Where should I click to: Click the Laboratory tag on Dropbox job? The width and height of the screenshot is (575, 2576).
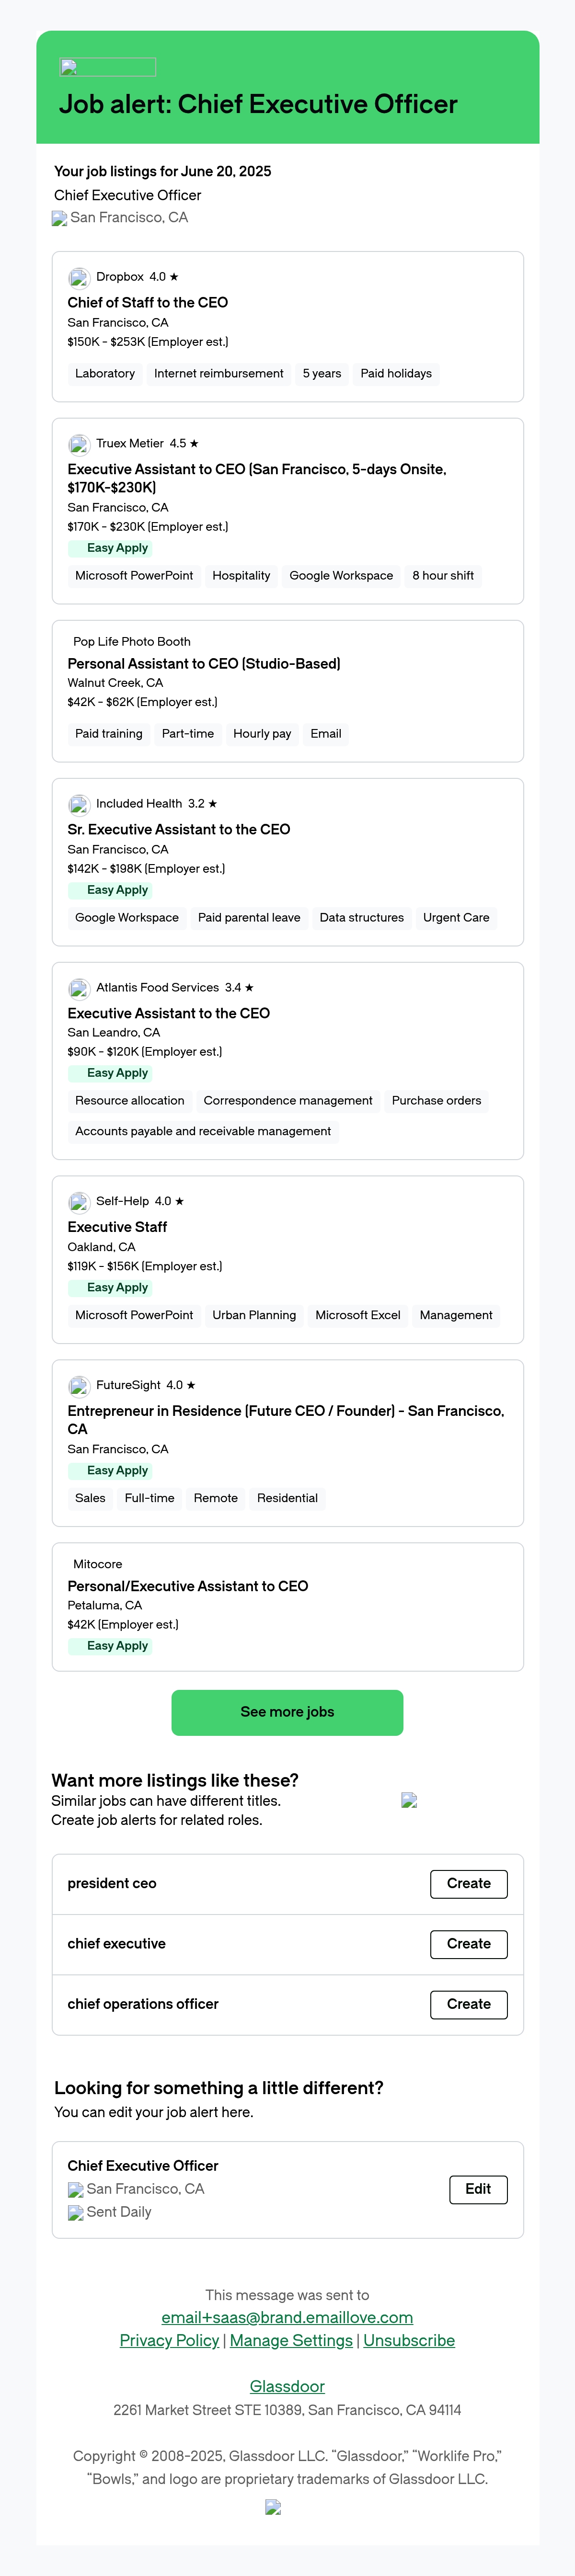click(x=105, y=374)
